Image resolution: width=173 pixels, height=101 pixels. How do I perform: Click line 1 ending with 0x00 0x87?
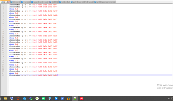coord(33,5)
